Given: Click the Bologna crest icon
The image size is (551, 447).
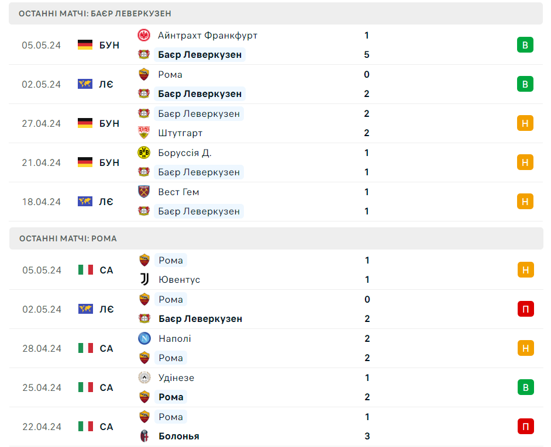Looking at the screenshot, I should pyautogui.click(x=144, y=436).
